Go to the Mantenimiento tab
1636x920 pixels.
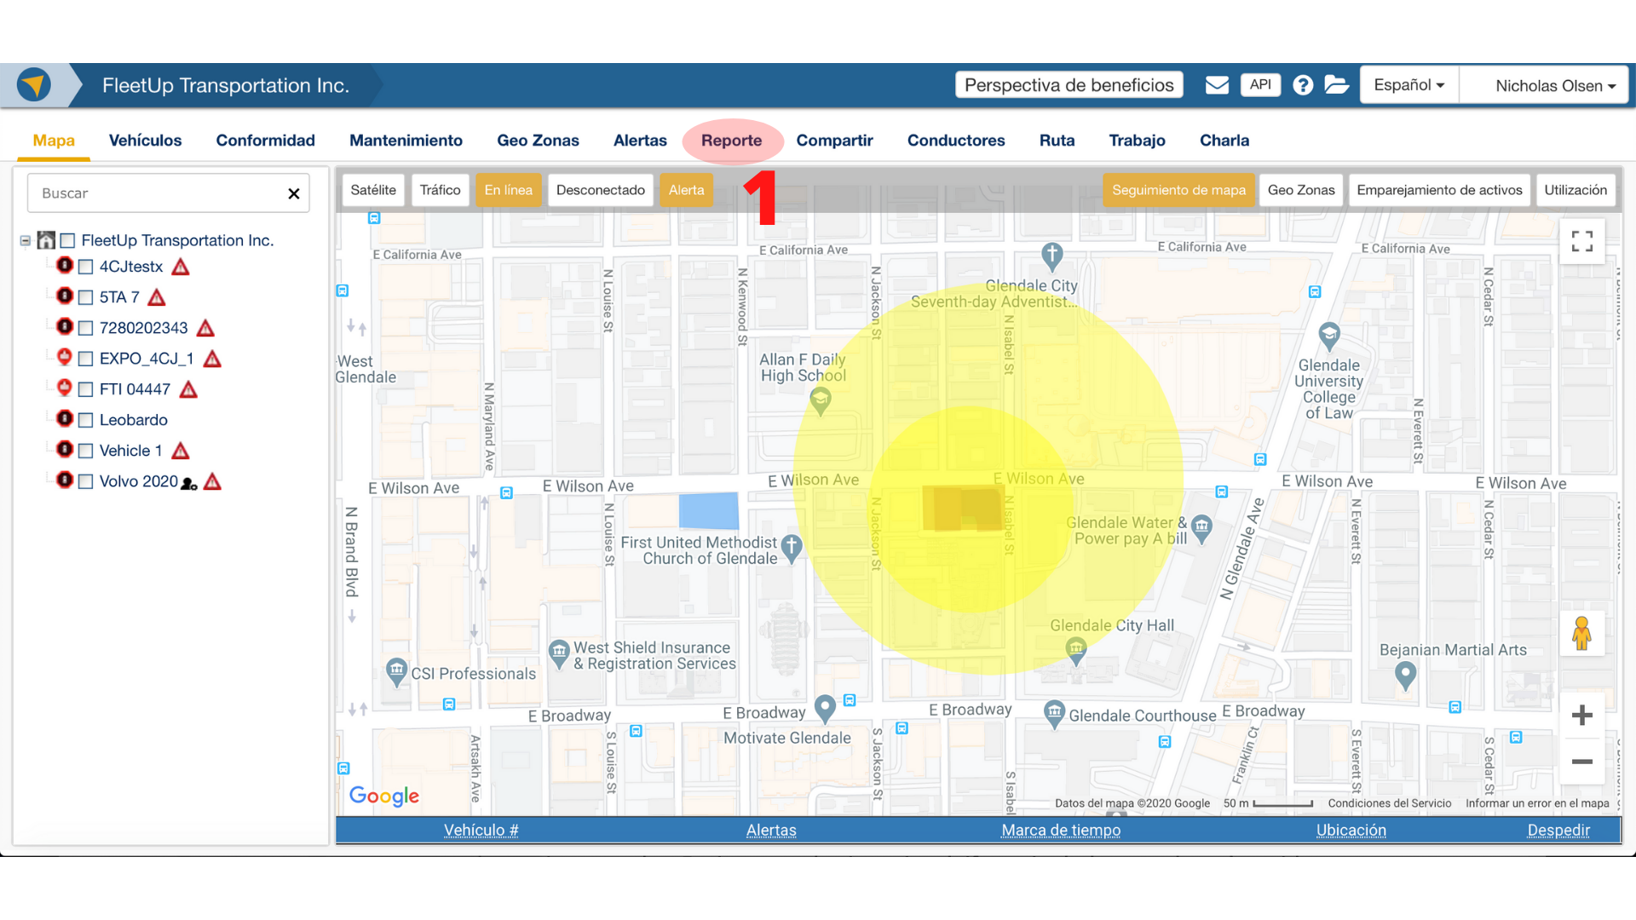(406, 141)
